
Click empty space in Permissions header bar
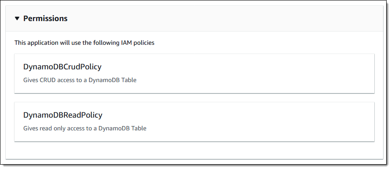224,18
